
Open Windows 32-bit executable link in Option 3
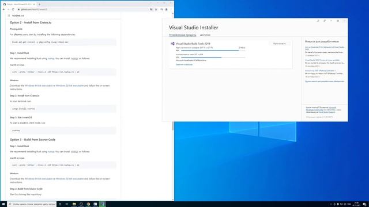click(70, 179)
